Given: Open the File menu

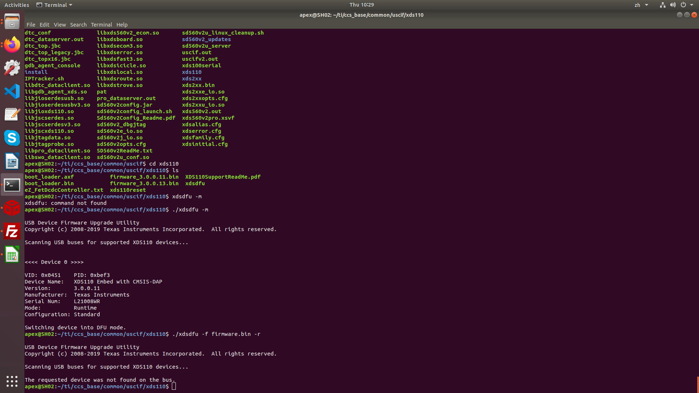Looking at the screenshot, I should [x=31, y=25].
